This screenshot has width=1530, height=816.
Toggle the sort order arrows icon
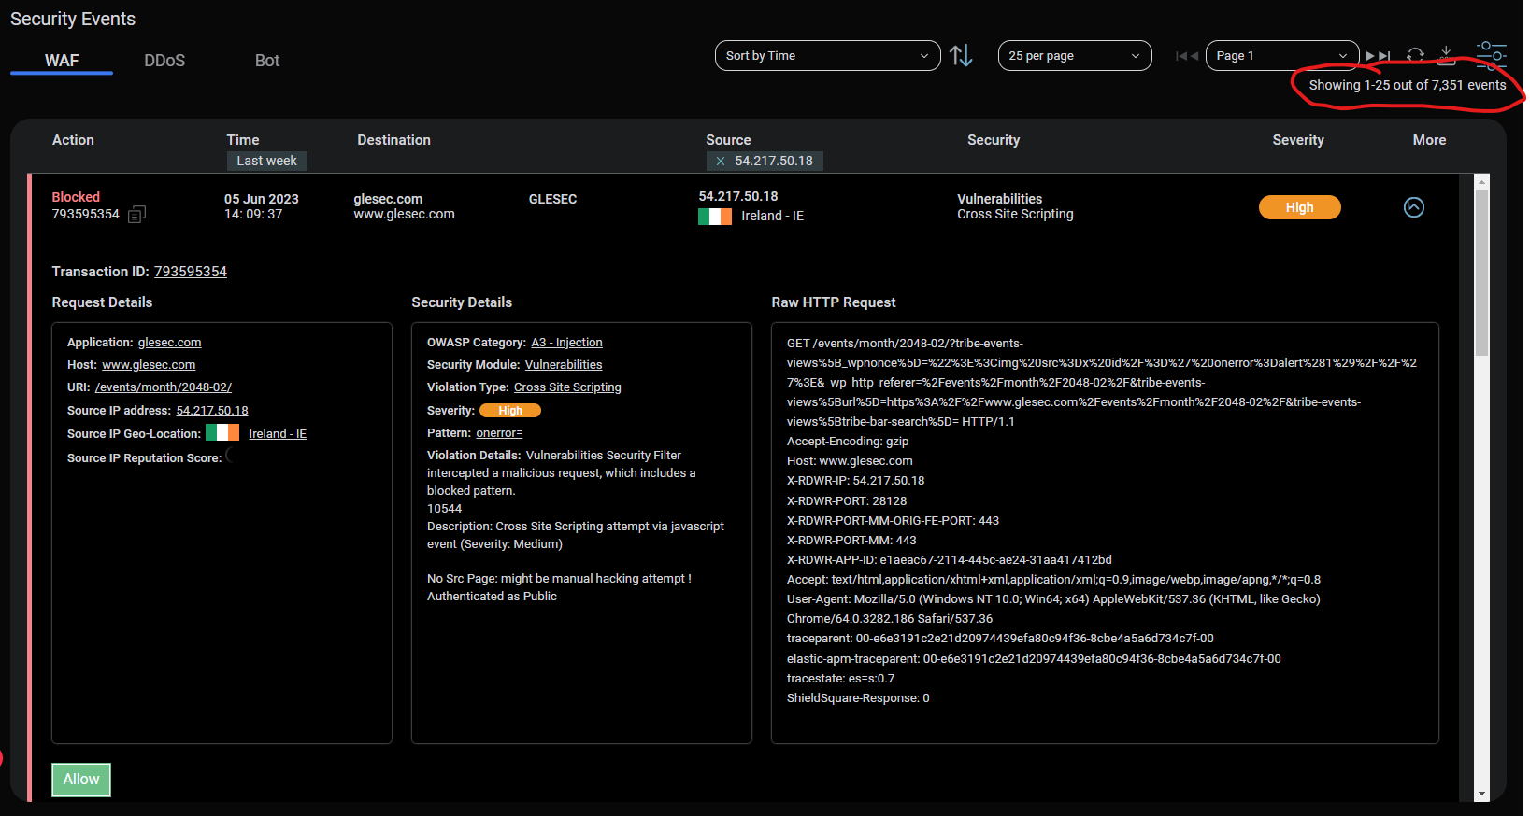[961, 56]
